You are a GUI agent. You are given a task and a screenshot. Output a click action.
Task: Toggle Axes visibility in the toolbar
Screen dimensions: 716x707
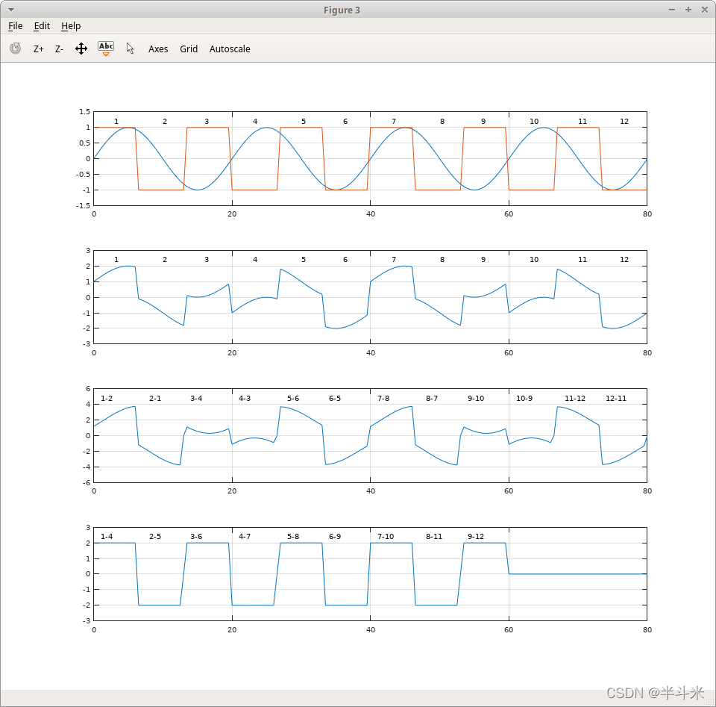point(158,49)
